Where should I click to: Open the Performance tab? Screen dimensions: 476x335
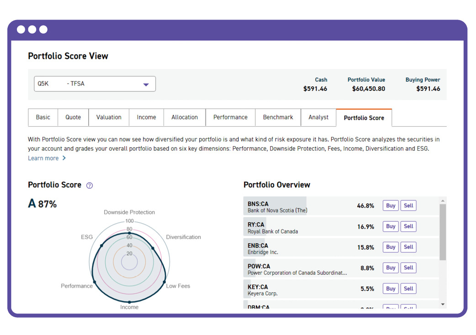click(x=230, y=117)
